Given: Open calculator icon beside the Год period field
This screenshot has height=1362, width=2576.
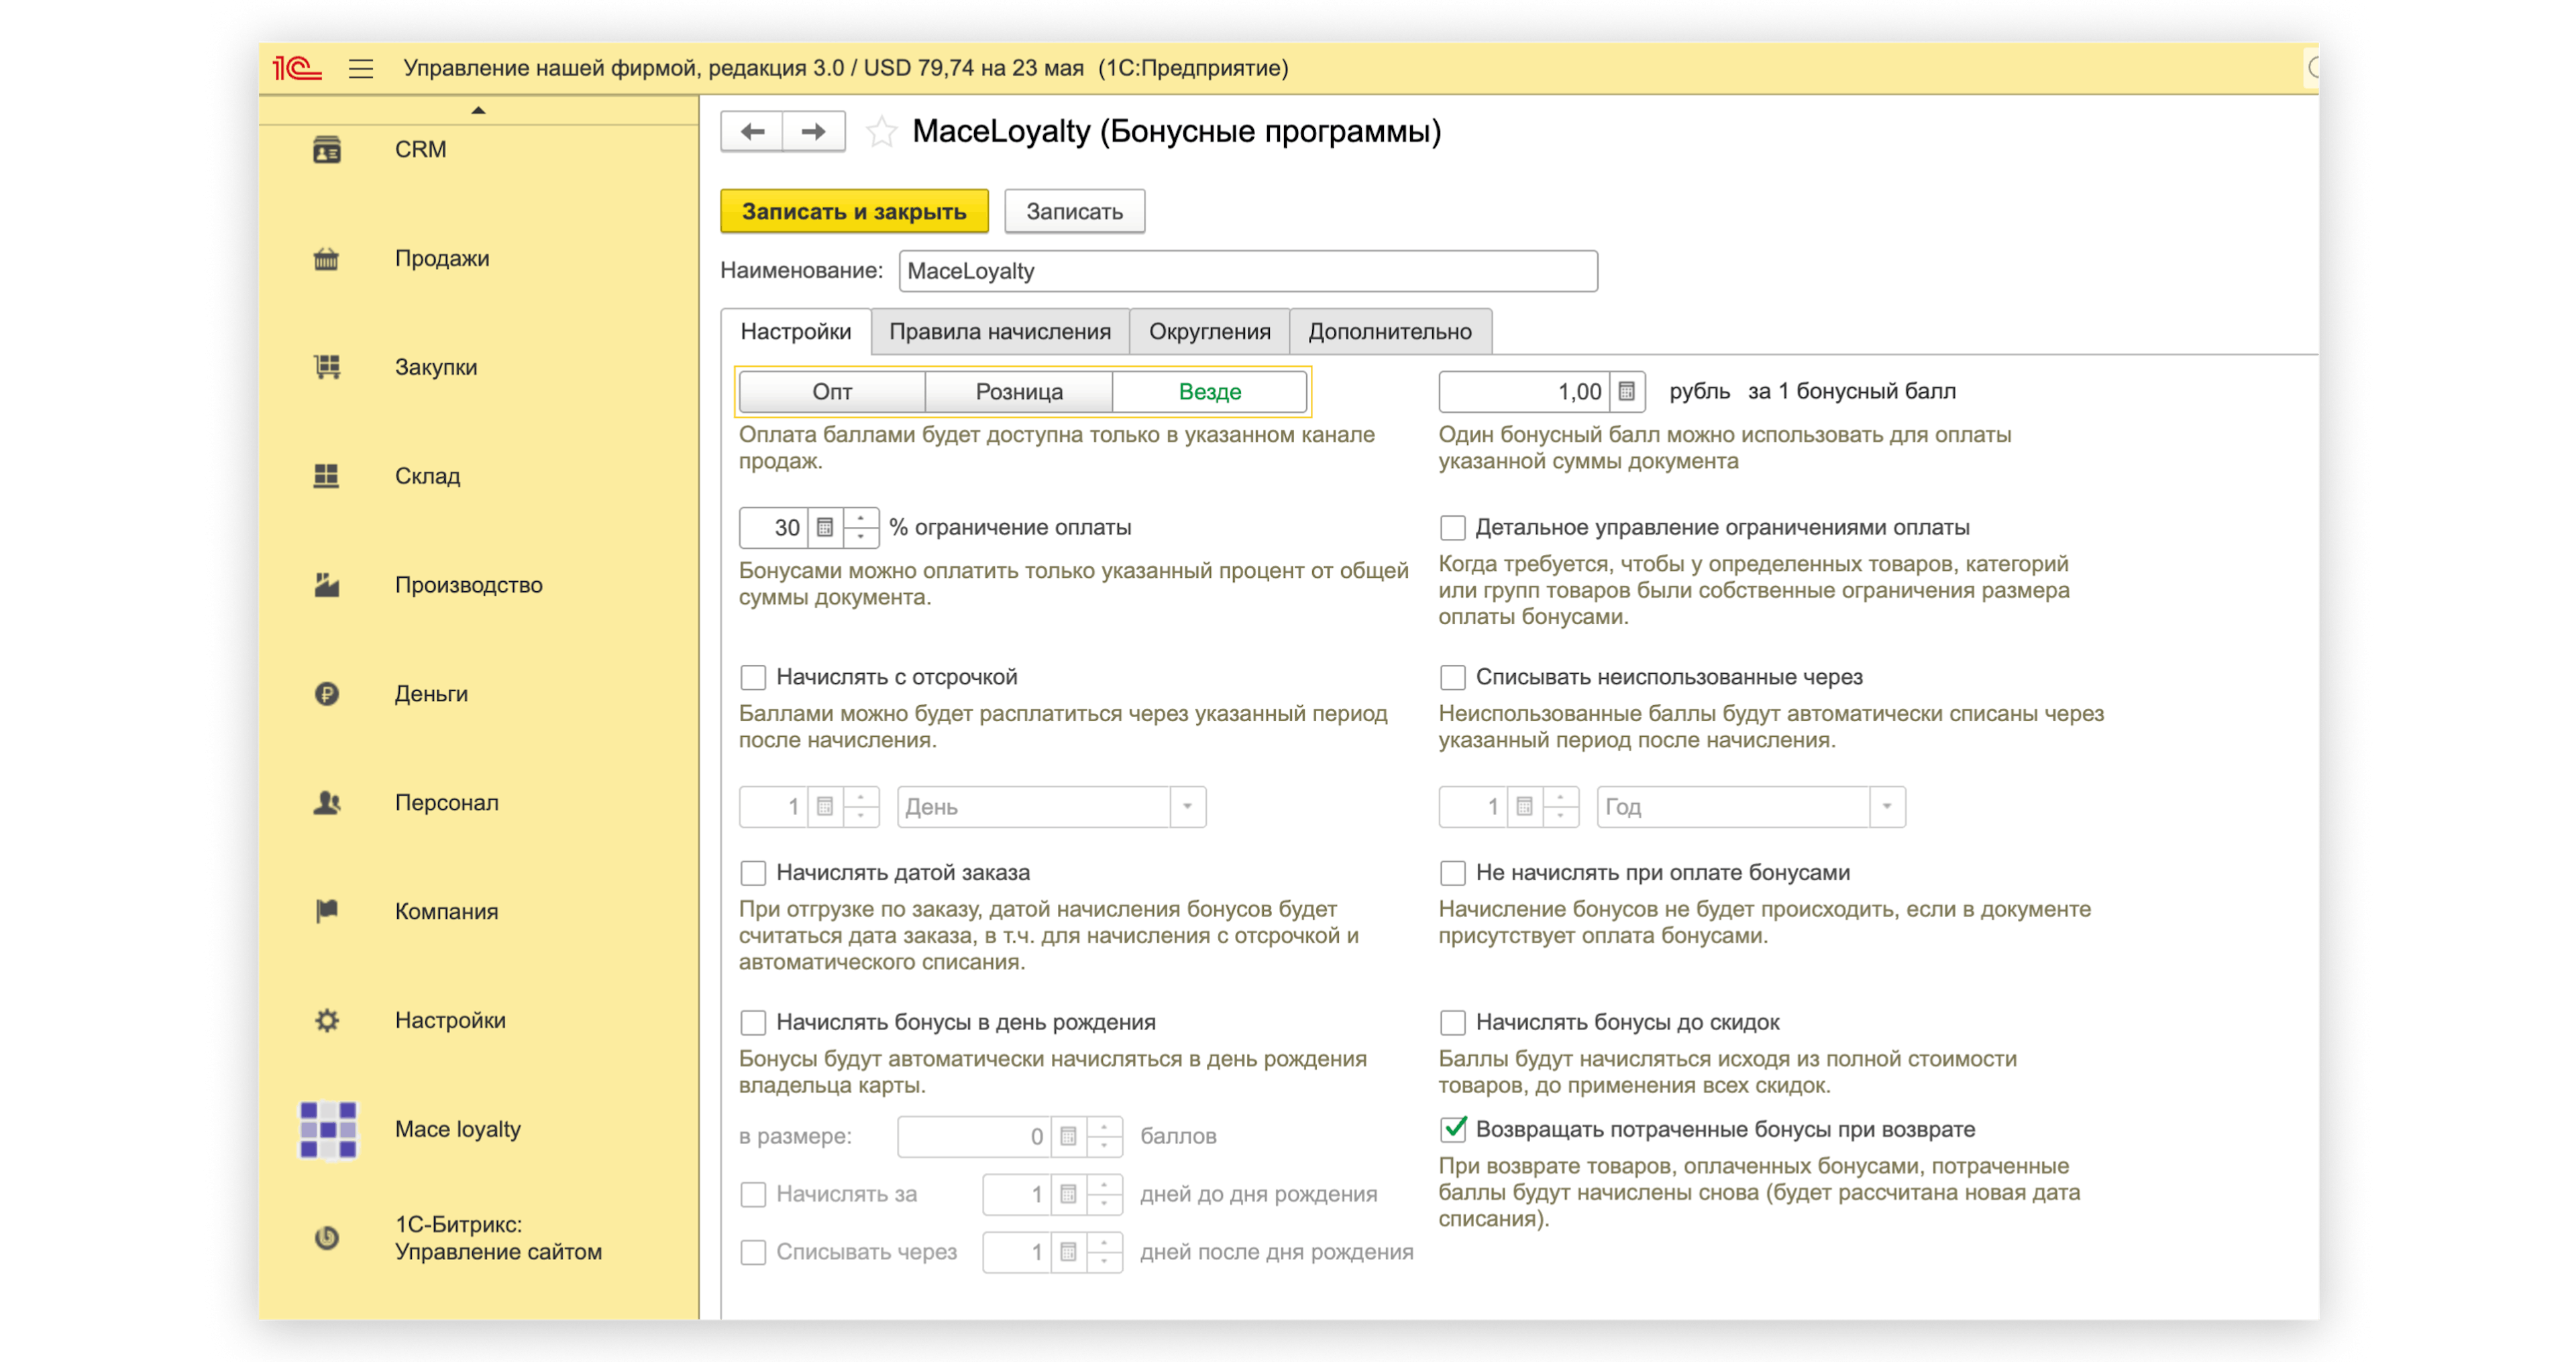Looking at the screenshot, I should (x=1524, y=808).
